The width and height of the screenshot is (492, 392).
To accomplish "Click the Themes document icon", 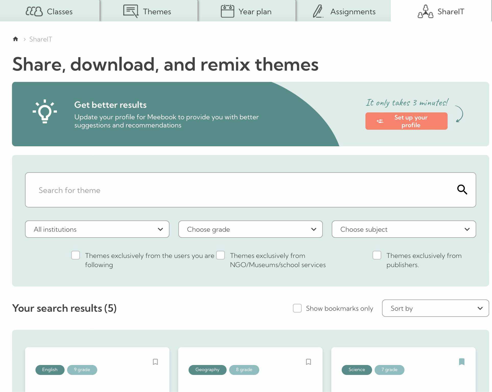I will (x=130, y=11).
